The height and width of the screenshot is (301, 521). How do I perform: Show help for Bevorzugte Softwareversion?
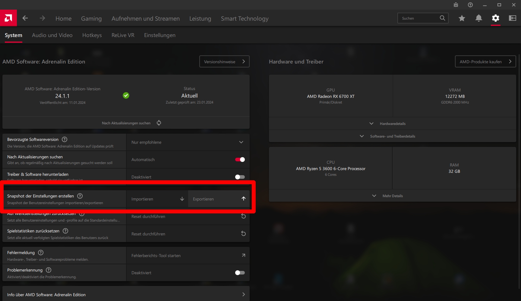coord(65,139)
